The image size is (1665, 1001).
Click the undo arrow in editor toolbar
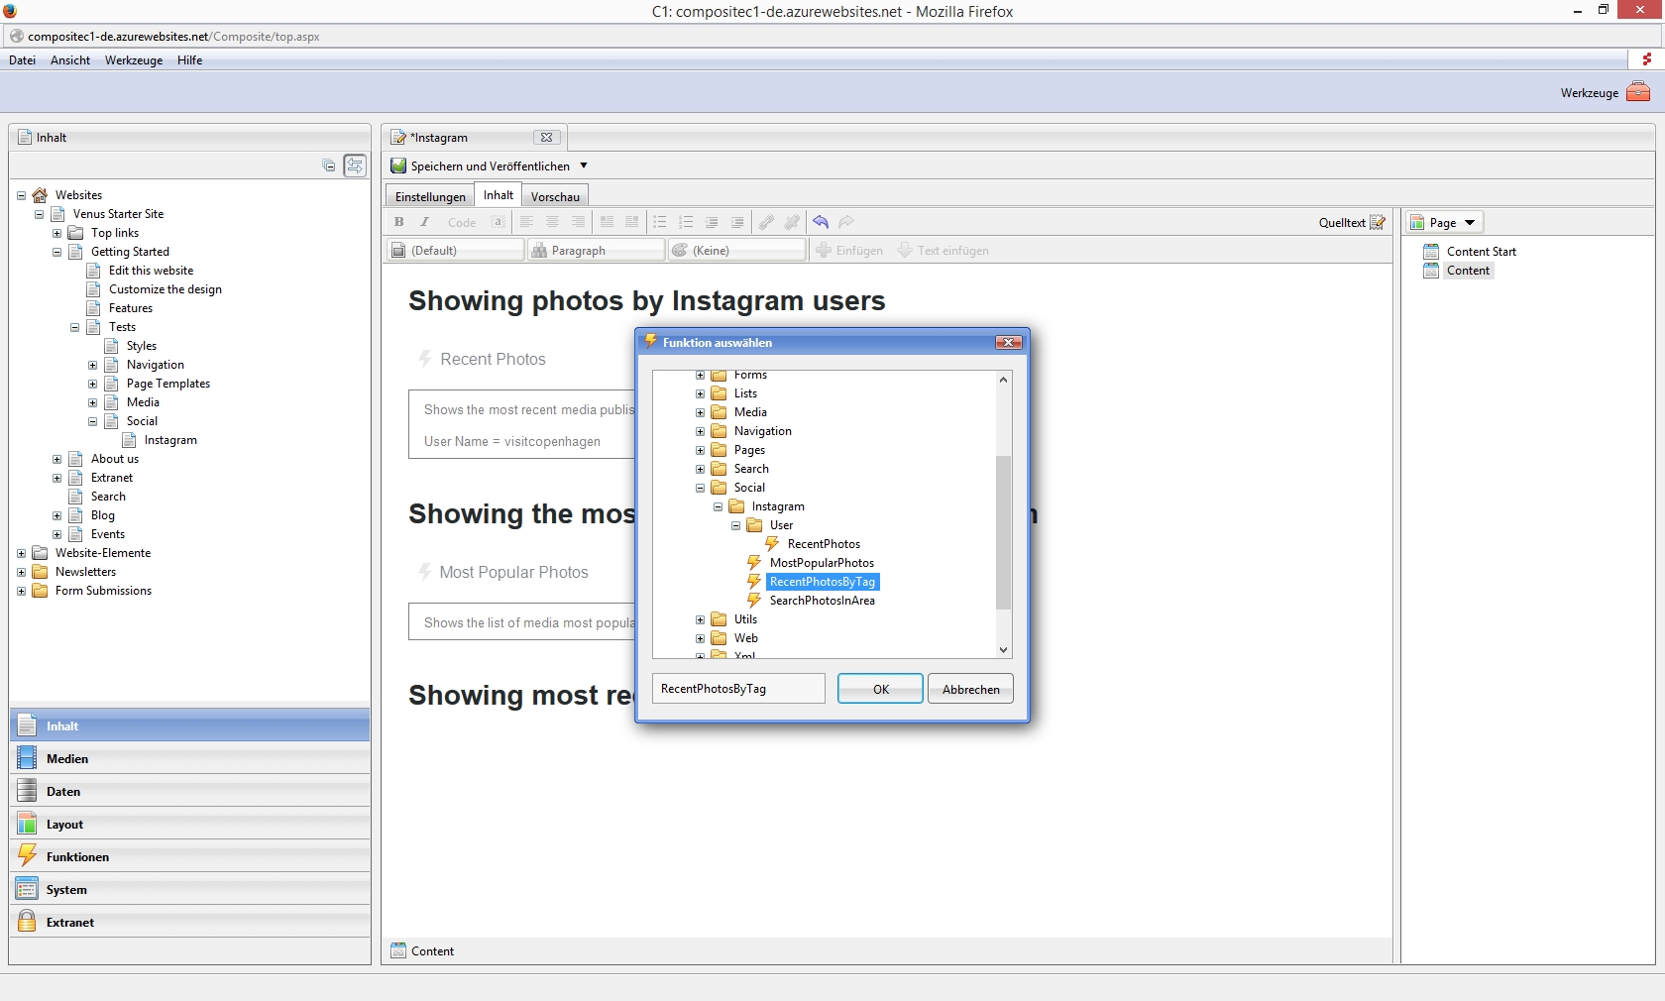(821, 222)
